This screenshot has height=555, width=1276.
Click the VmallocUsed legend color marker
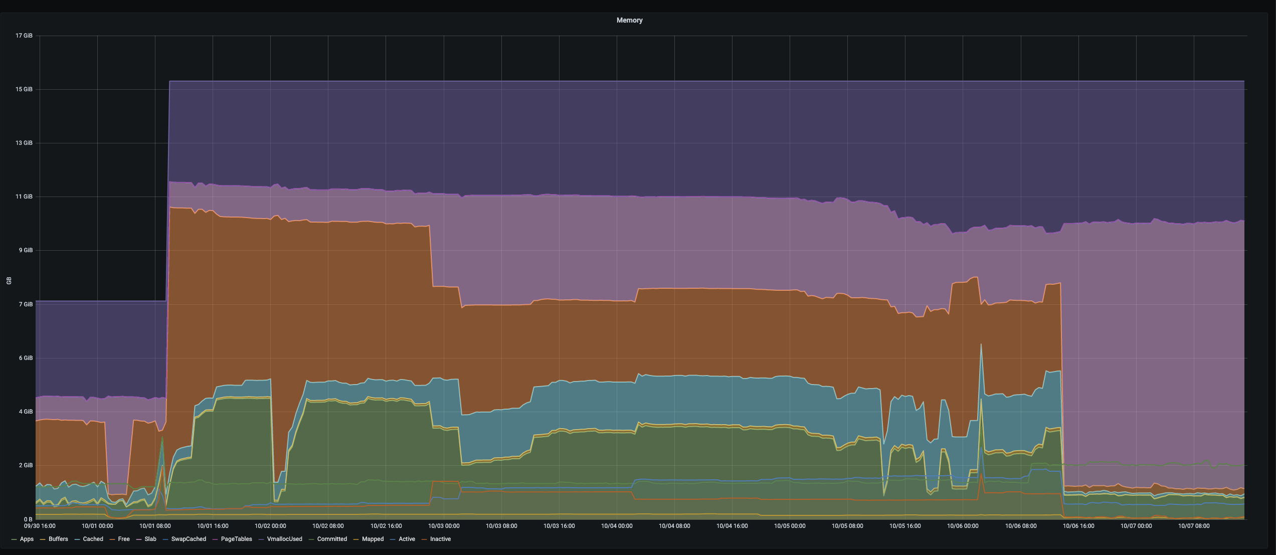click(x=260, y=539)
